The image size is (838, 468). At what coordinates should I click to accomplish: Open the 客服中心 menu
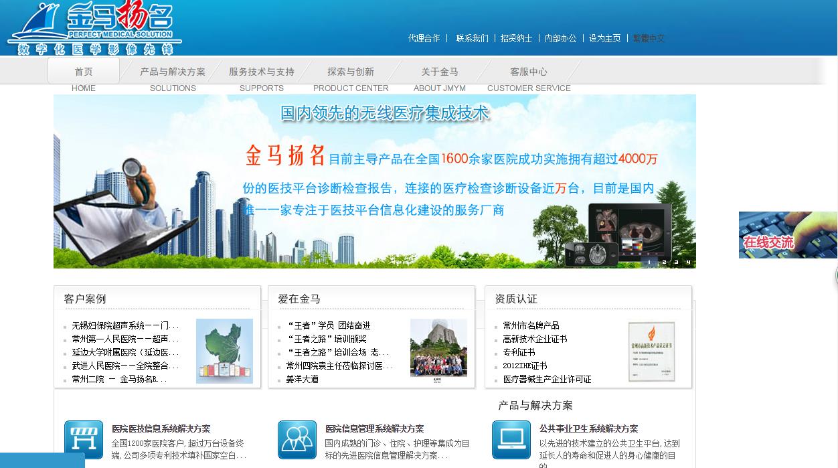point(529,72)
